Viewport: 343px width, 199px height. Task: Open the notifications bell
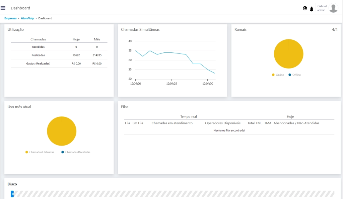pos(312,9)
